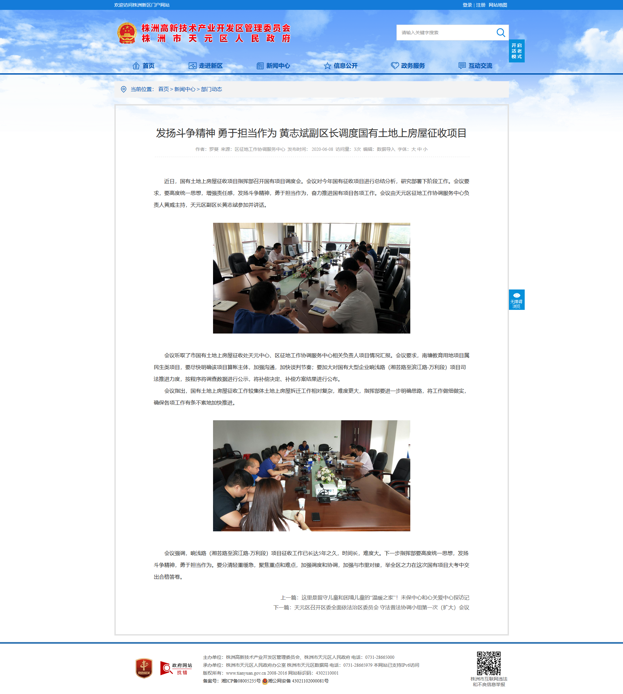
Task: Click the QR code for illegal info reporting
Action: coord(489,663)
